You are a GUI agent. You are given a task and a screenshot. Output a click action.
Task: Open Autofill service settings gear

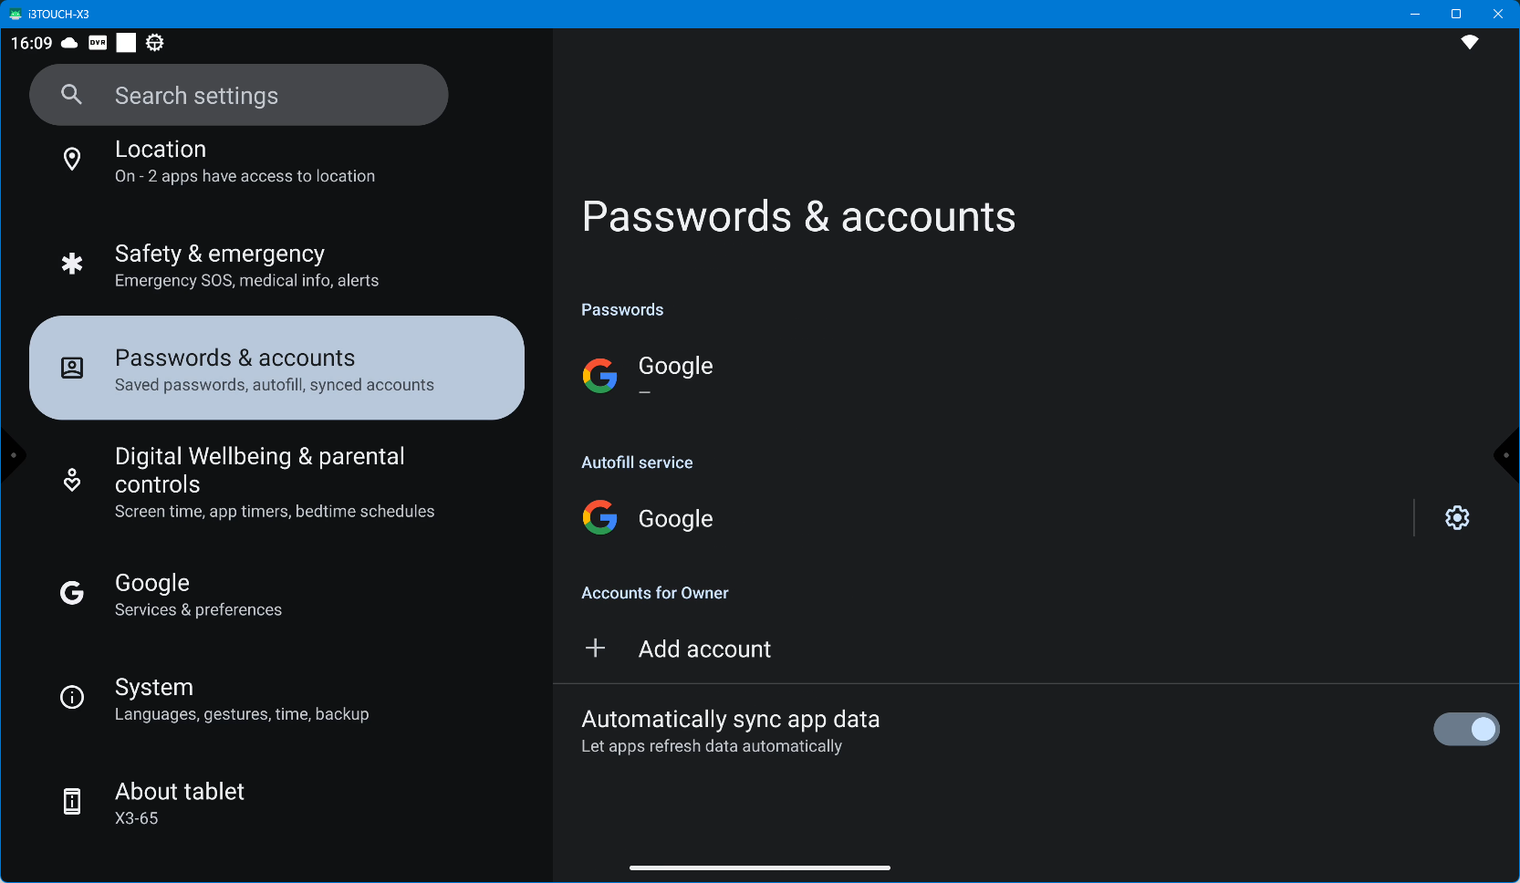point(1457,518)
